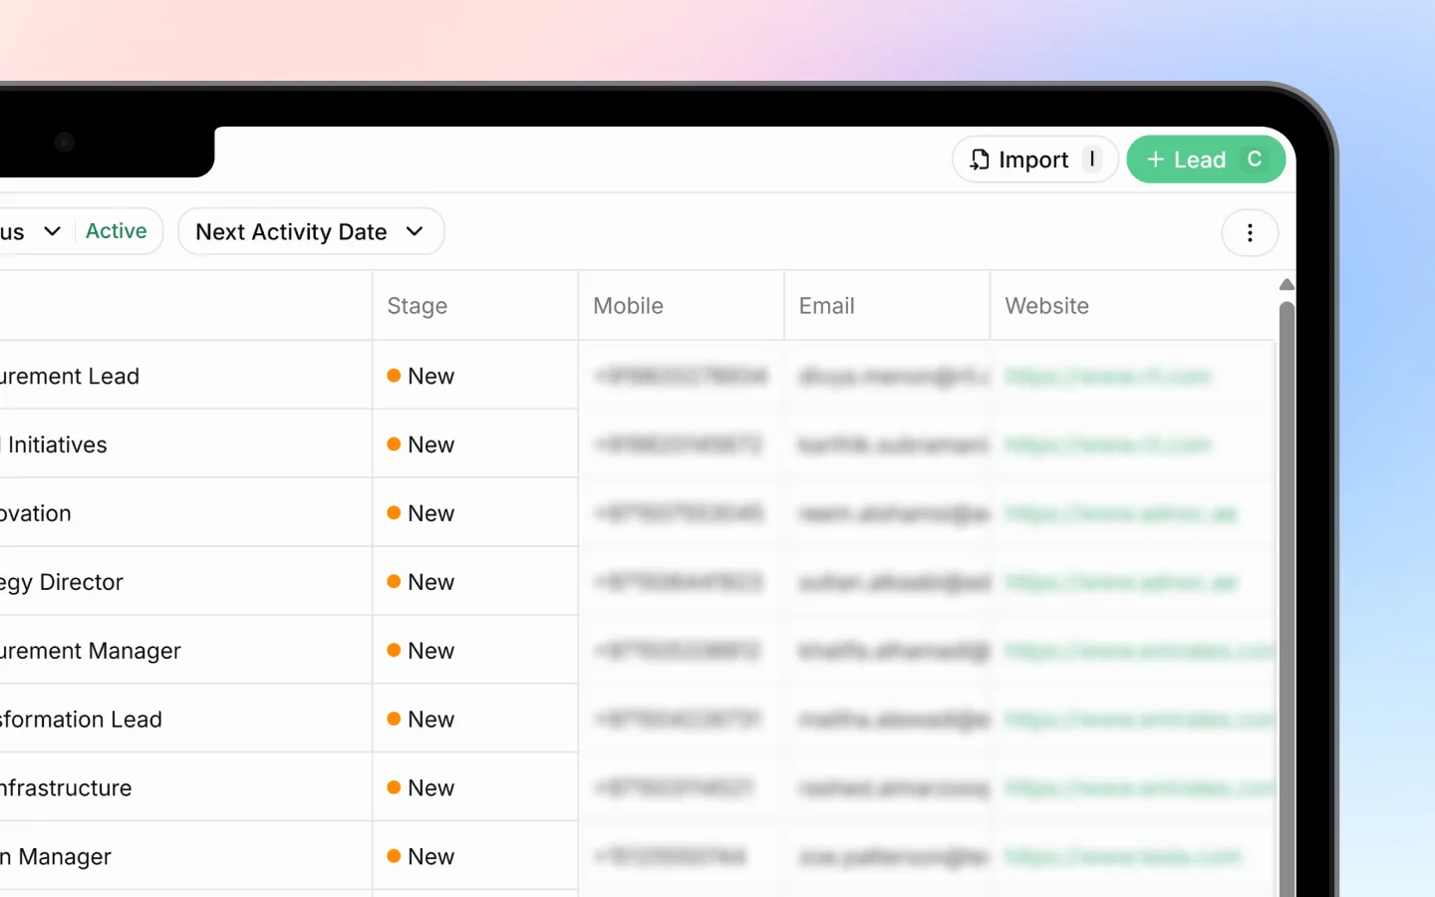Select New stage in ovation row
This screenshot has width=1435, height=897.
(x=421, y=513)
